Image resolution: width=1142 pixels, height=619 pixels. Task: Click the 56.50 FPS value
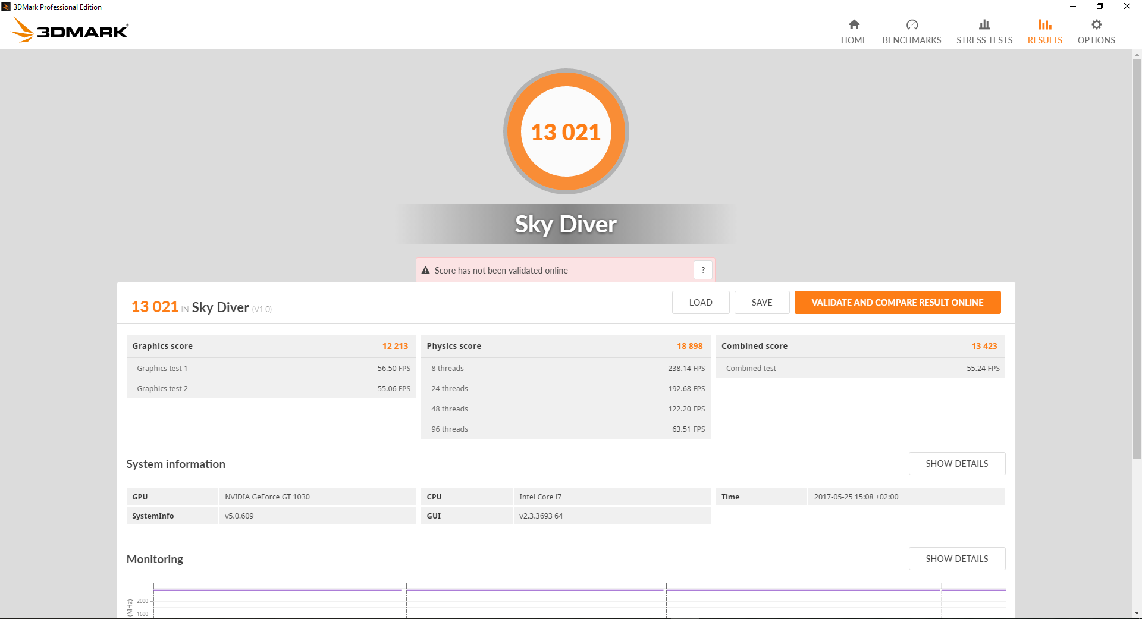click(x=394, y=369)
